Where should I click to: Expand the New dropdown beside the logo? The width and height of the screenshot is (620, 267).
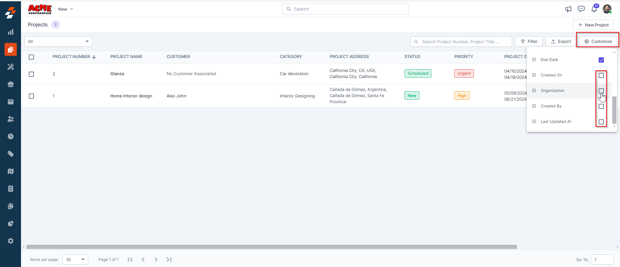tap(66, 9)
